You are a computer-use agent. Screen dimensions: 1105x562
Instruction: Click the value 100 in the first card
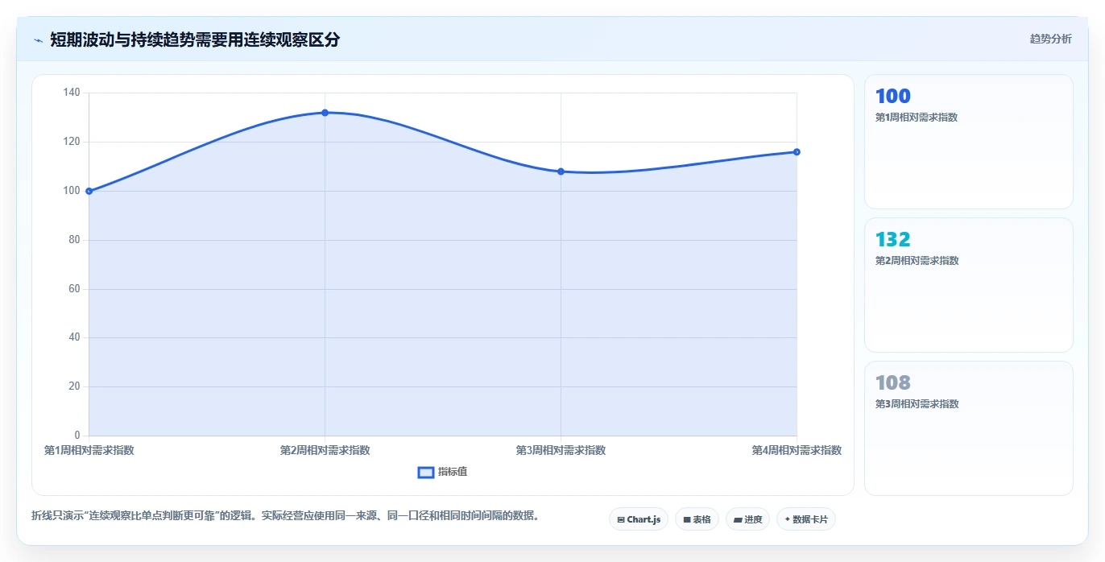click(892, 97)
